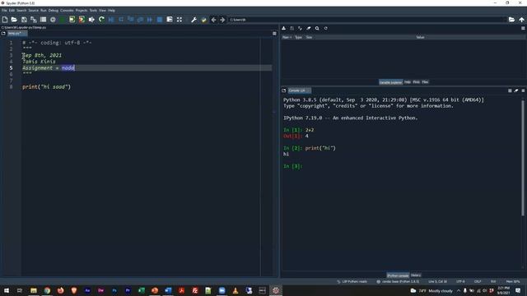
Task: Clear console with eraser icon in console pane
Action: (516, 90)
